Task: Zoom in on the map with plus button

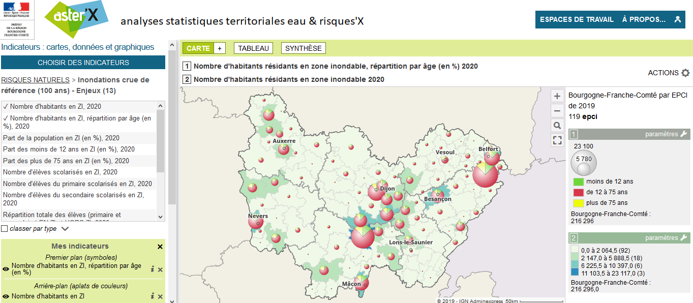Action: tap(557, 96)
